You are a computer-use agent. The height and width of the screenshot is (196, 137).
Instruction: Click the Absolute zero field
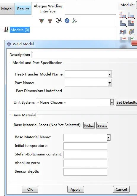coord(85,163)
